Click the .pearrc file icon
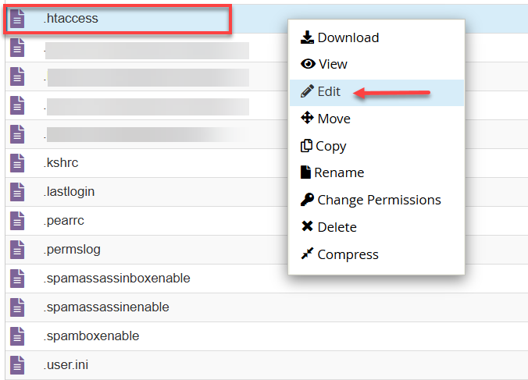This screenshot has height=380, width=528. pos(17,221)
